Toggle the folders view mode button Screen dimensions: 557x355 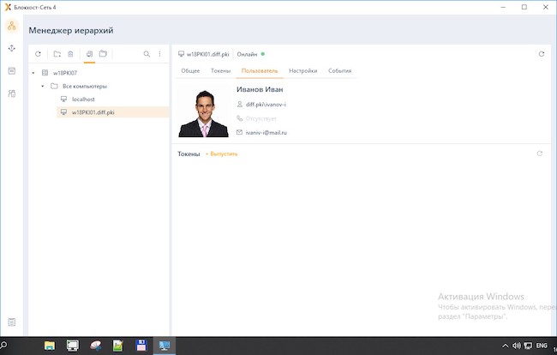click(103, 54)
